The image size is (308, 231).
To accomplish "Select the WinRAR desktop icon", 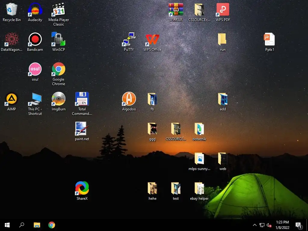I will (x=176, y=12).
